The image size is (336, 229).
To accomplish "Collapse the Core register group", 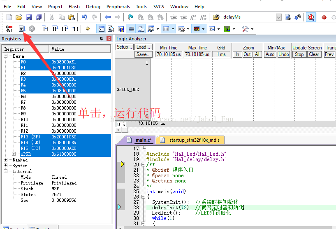I will [x=6, y=56].
